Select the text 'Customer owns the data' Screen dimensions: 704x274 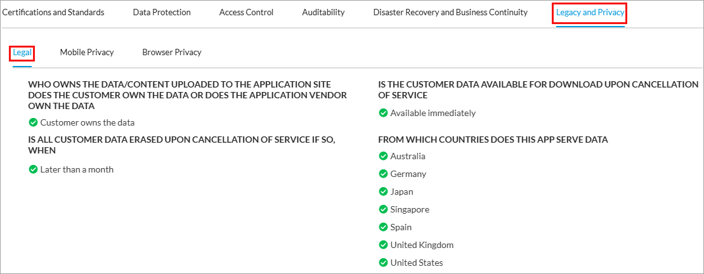[x=87, y=122]
